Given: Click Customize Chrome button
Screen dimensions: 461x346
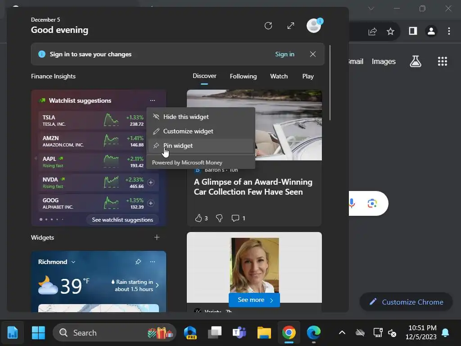Looking at the screenshot, I should pos(407,302).
